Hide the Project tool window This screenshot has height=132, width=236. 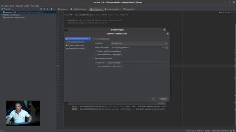pyautogui.click(x=55, y=9)
